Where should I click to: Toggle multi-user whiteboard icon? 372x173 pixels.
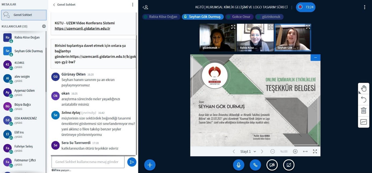364,122
